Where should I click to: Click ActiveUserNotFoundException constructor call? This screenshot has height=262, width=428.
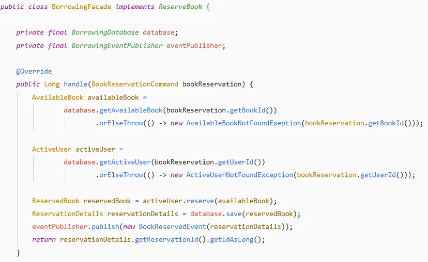[239, 175]
